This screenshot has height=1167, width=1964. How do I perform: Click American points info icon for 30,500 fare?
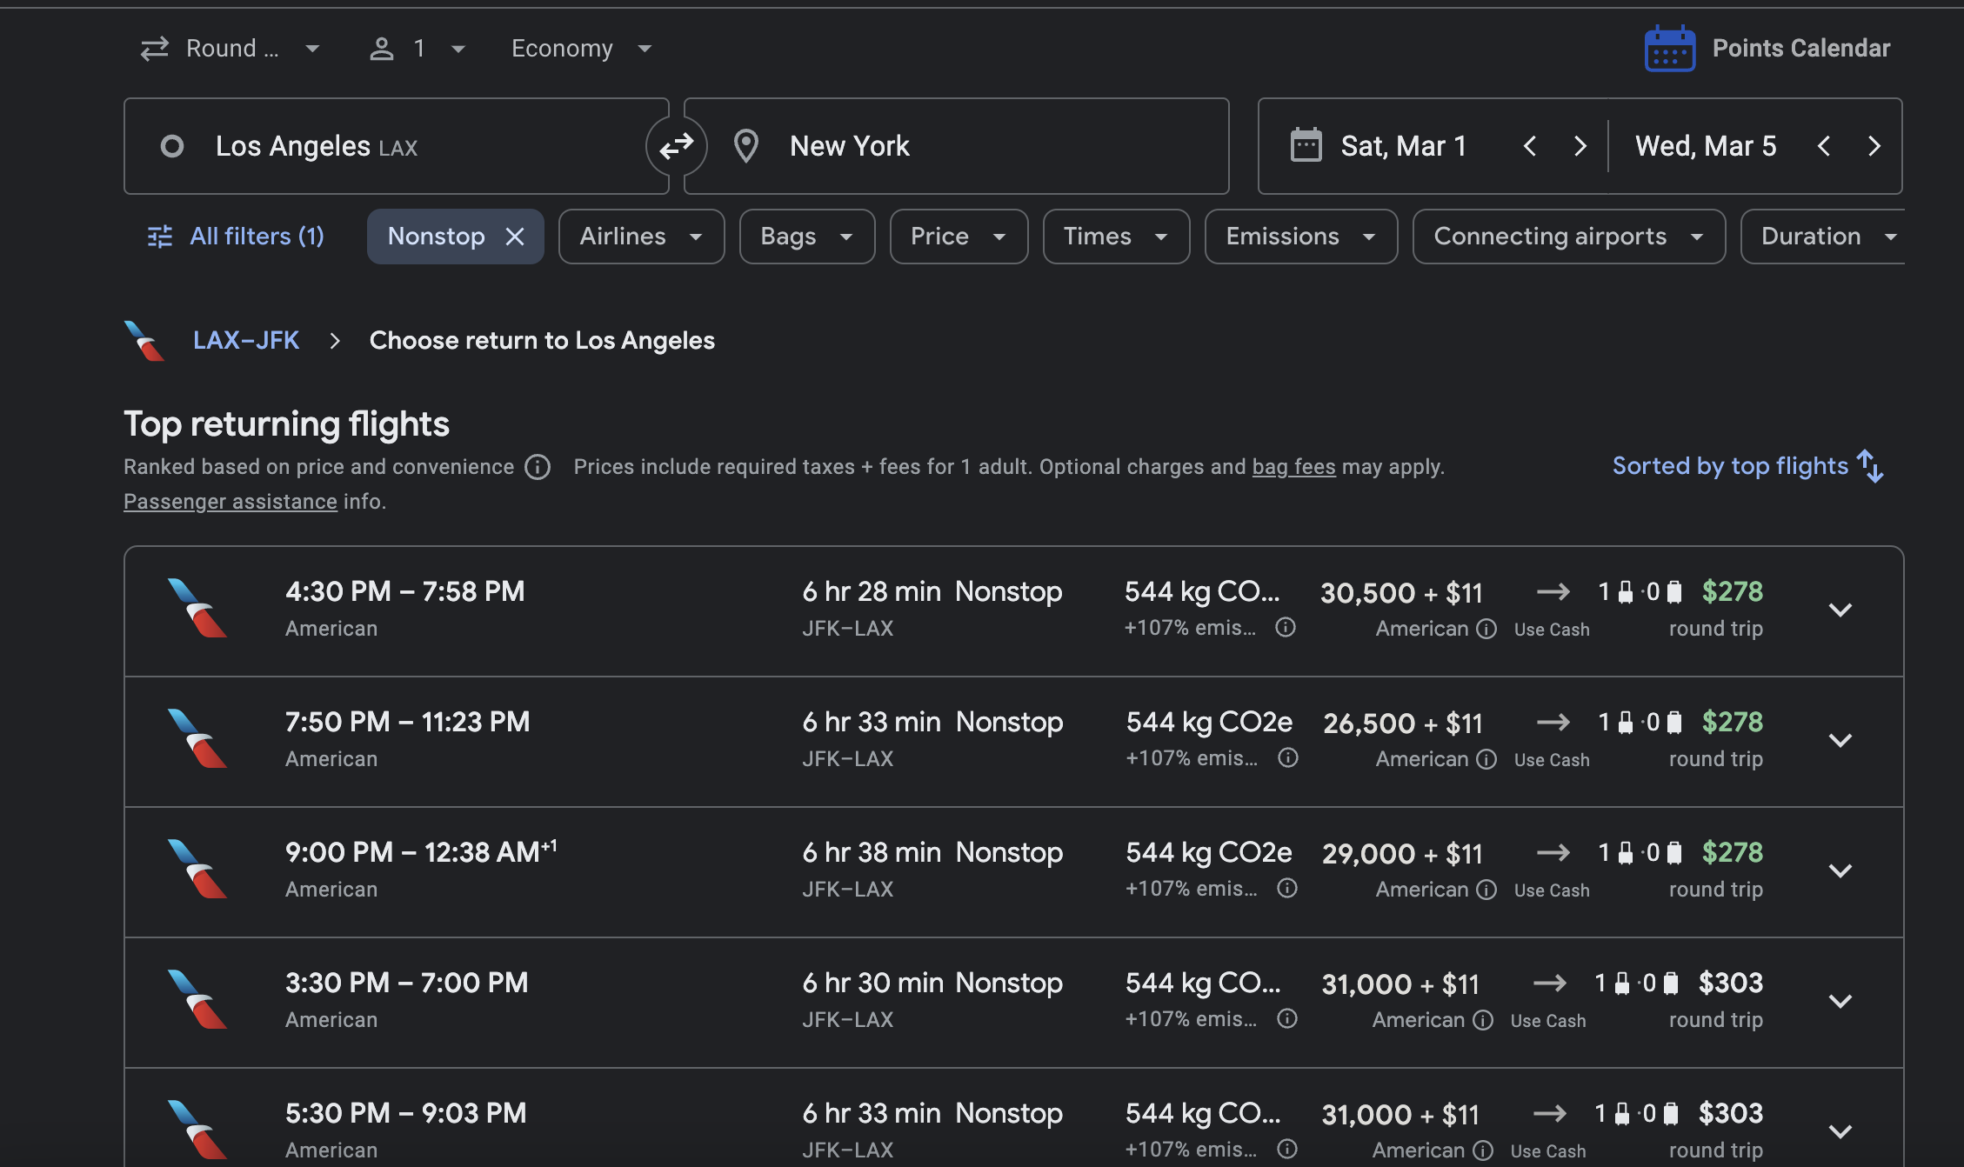tap(1486, 629)
